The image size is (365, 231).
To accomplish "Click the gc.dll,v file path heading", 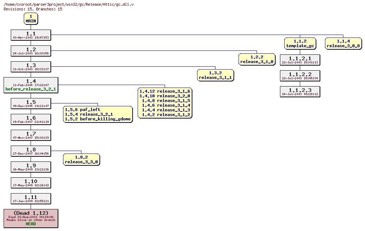I will [x=69, y=4].
